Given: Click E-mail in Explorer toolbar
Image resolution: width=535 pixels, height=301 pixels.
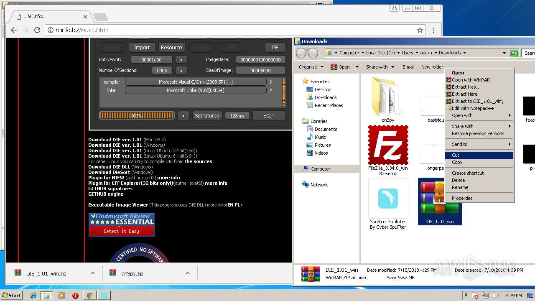Looking at the screenshot, I should point(408,67).
